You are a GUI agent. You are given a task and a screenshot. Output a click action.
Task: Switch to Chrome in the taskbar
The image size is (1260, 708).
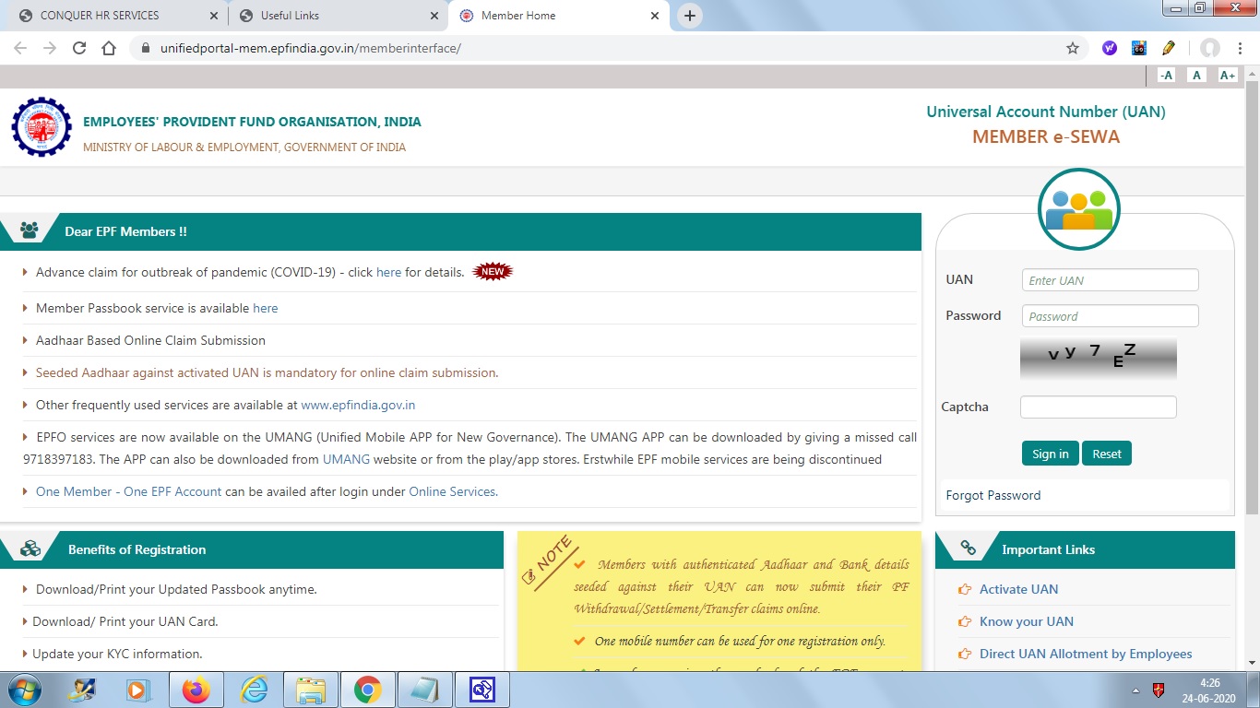(367, 690)
